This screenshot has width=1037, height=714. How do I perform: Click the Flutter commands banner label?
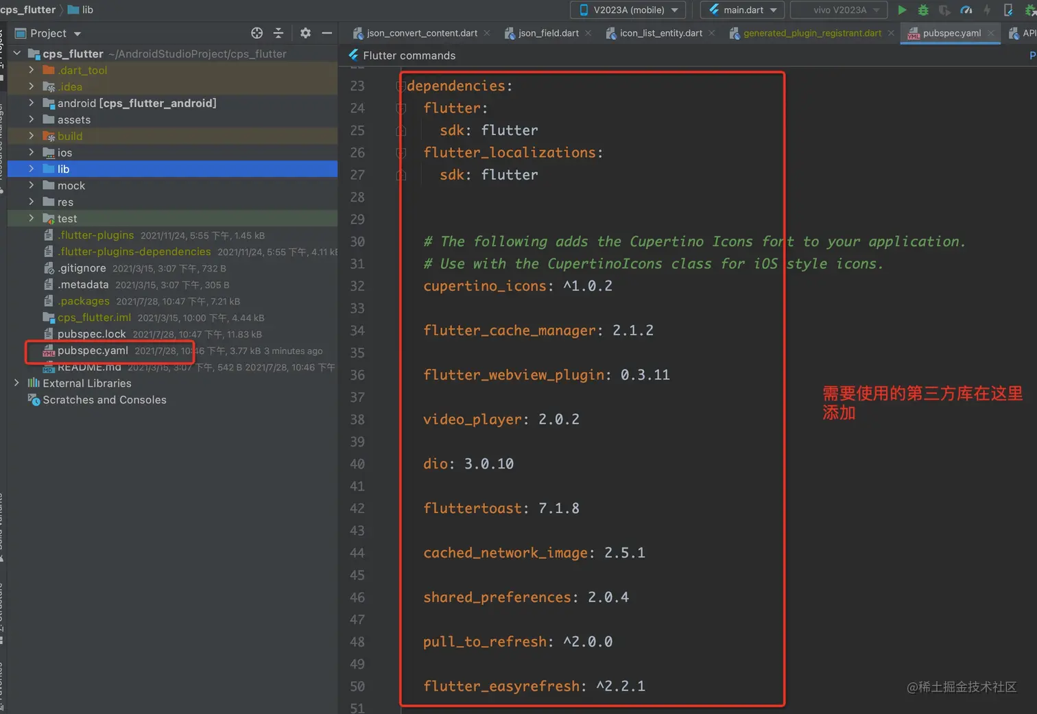point(409,56)
